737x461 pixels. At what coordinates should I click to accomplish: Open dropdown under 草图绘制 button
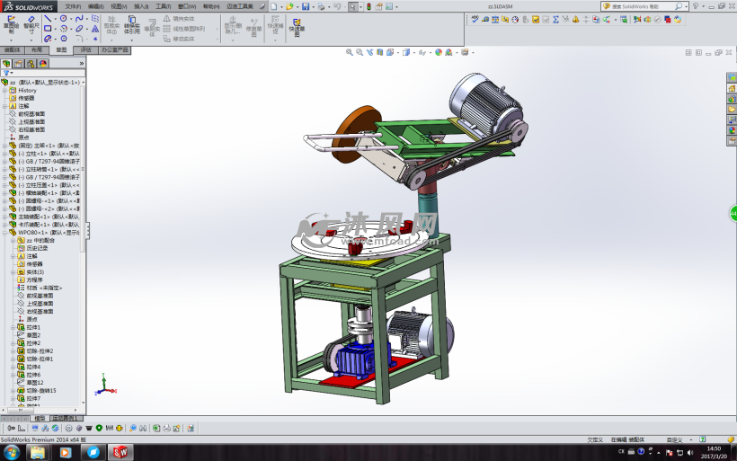pyautogui.click(x=11, y=40)
